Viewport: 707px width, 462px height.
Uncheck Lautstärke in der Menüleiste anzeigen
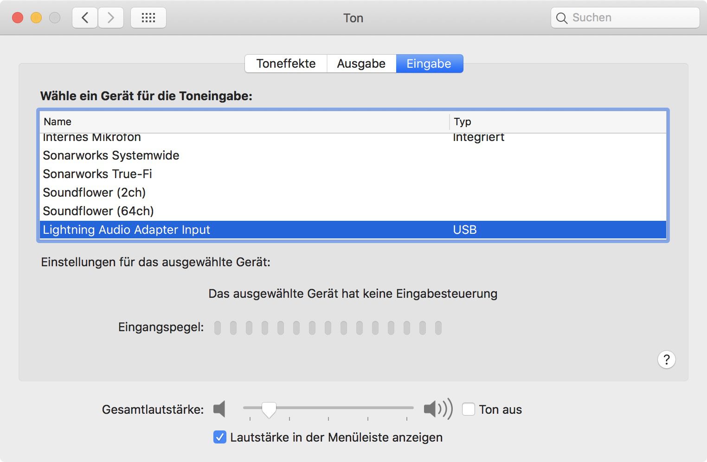220,437
